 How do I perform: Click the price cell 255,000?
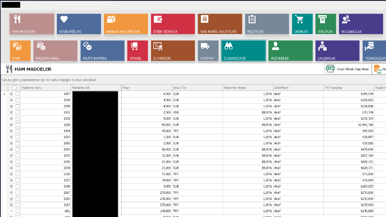[147, 205]
